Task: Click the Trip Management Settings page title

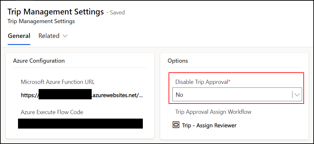Action: click(x=55, y=12)
